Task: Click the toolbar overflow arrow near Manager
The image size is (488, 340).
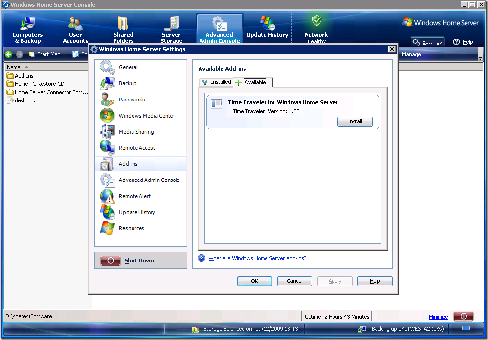Action: coord(480,59)
